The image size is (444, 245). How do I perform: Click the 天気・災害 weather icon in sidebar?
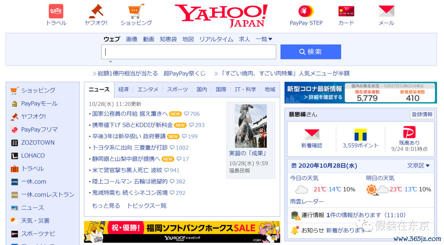(14, 221)
